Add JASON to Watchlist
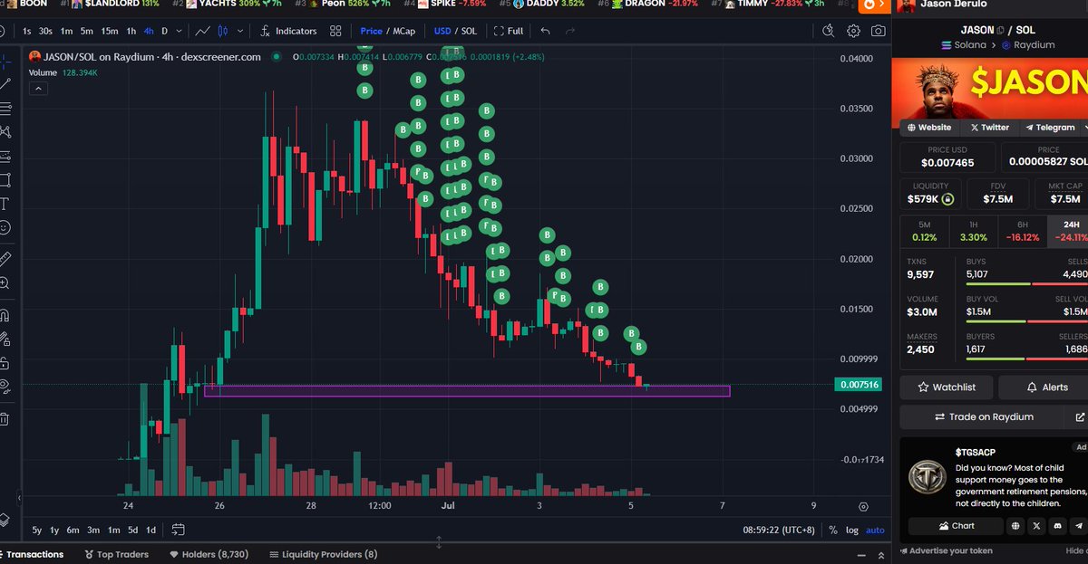1088x564 pixels. [947, 387]
